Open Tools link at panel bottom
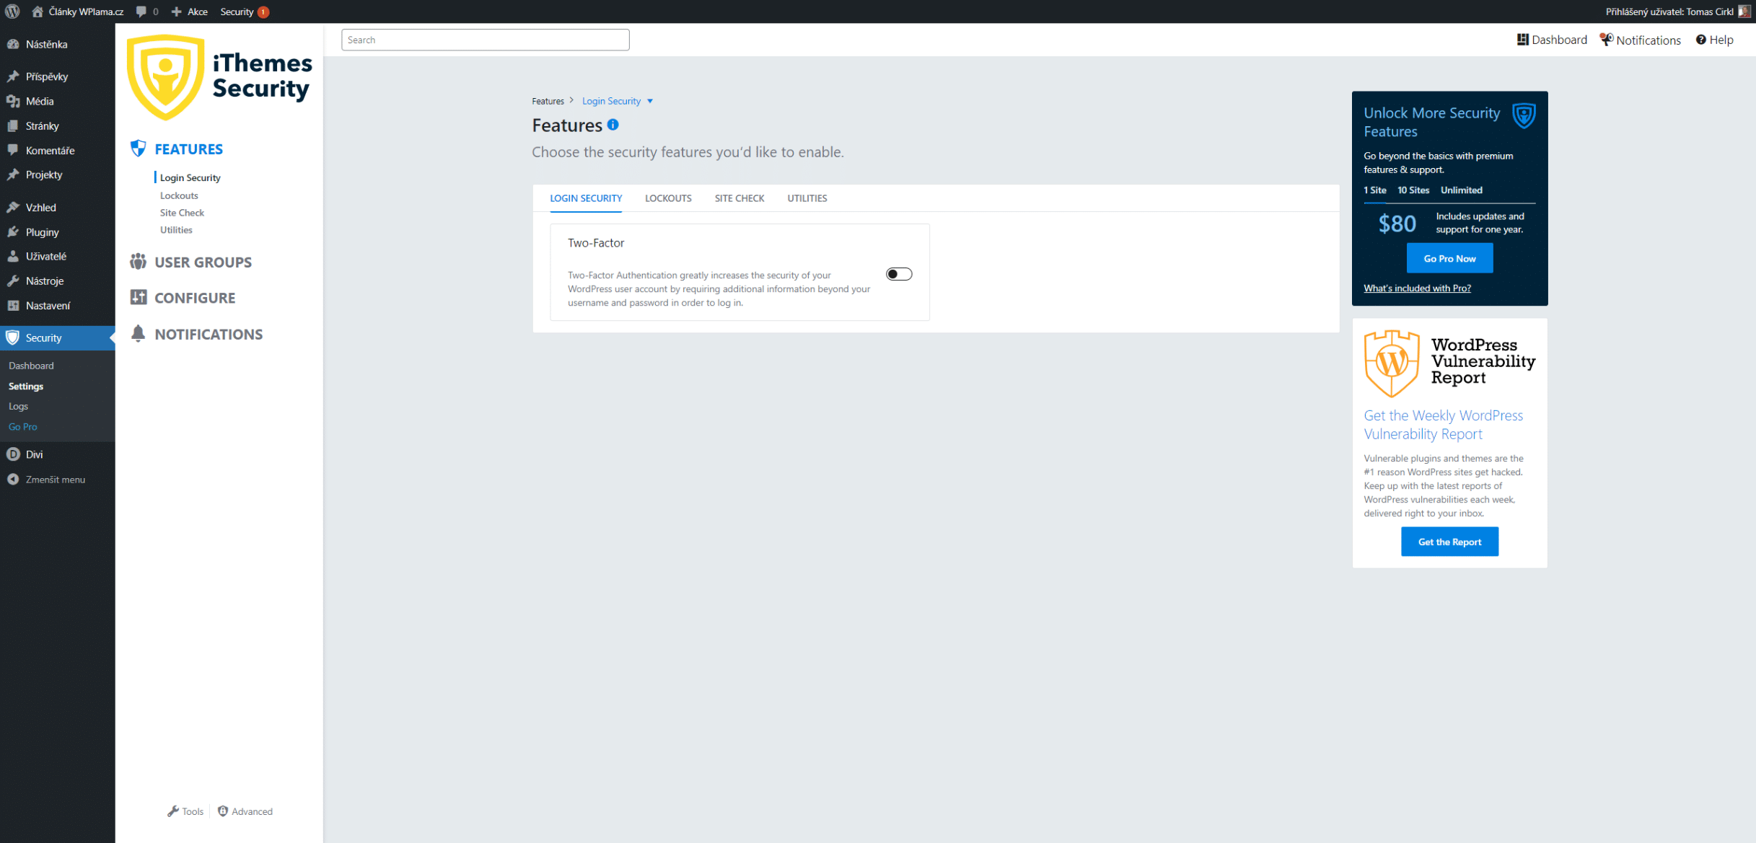Image resolution: width=1756 pixels, height=843 pixels. (185, 811)
